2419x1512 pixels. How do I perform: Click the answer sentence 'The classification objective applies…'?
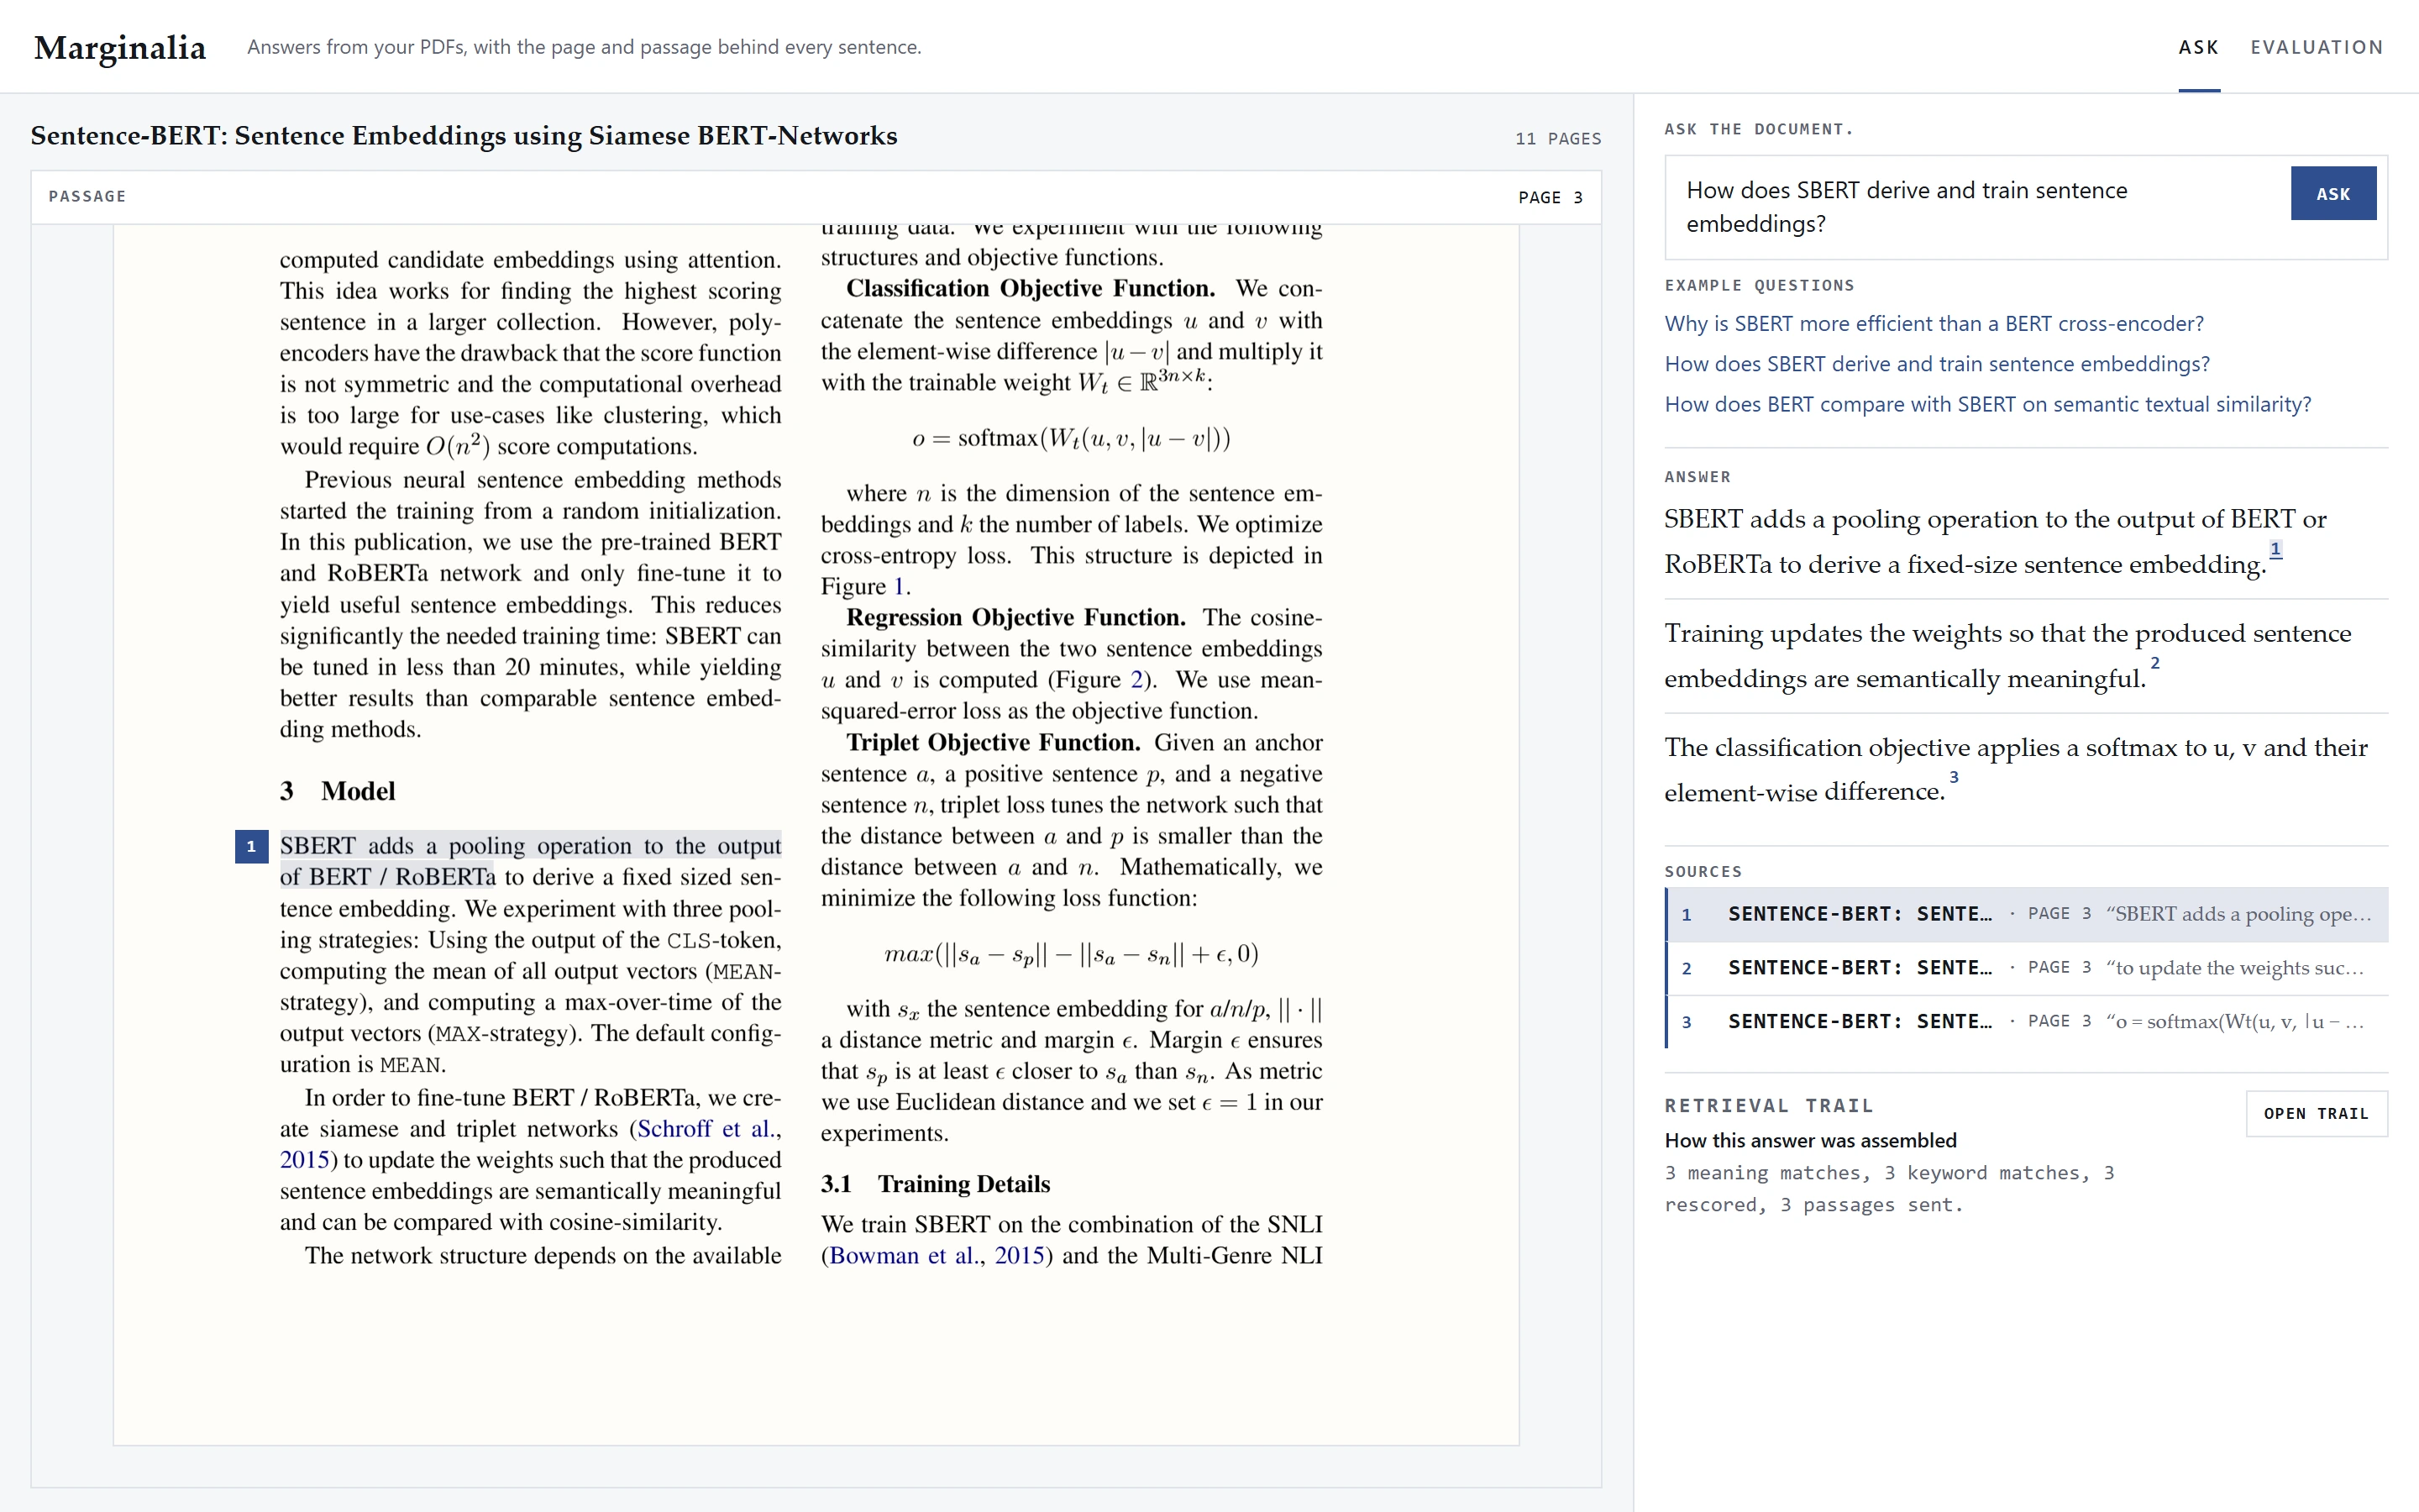[2015, 770]
